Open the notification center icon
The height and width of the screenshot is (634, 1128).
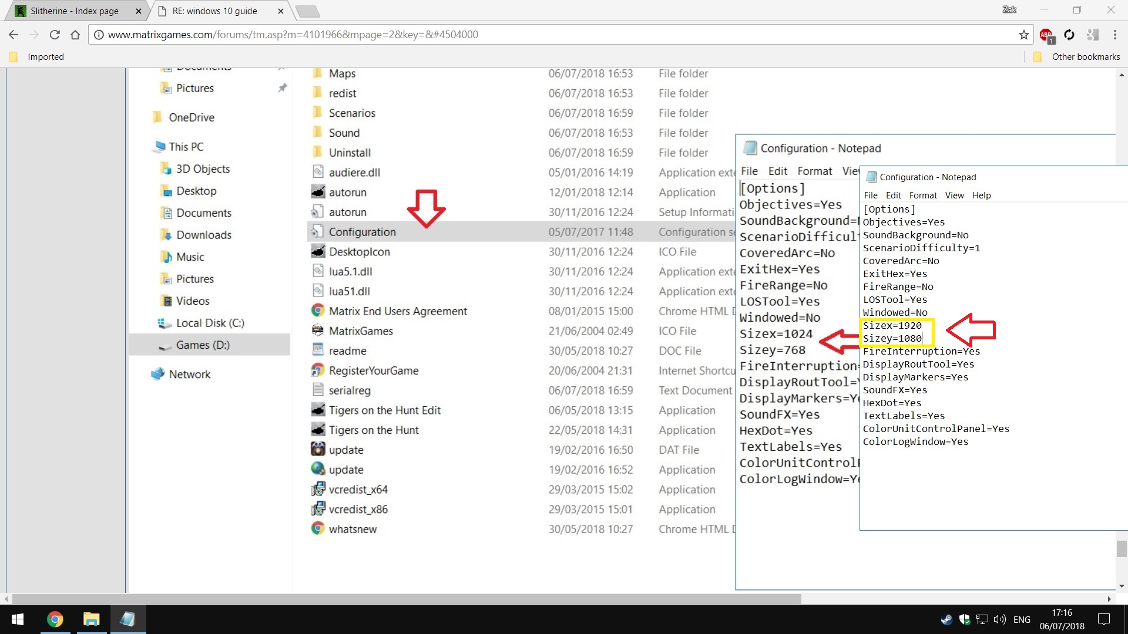pos(1104,619)
